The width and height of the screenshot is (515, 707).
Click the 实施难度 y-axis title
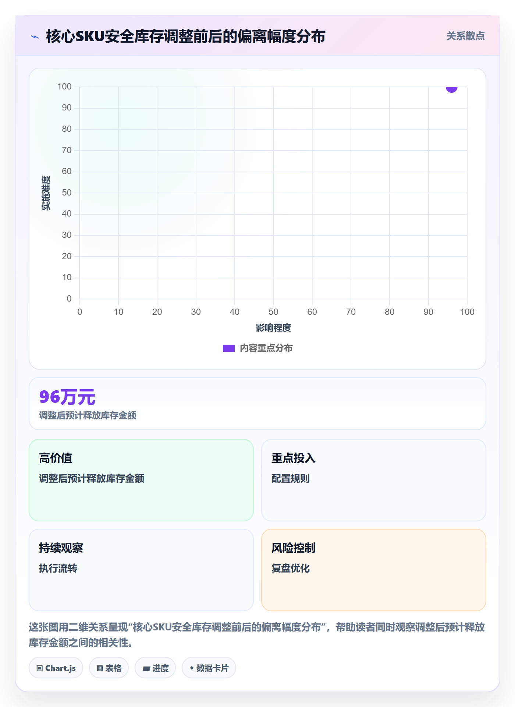tap(46, 193)
